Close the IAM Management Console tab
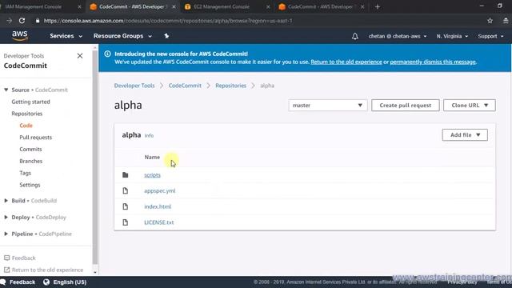The width and height of the screenshot is (512, 288). pos(79,6)
